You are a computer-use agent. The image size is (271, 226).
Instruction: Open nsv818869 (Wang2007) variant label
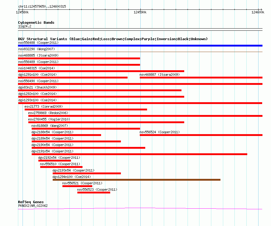pyautogui.click(x=50, y=126)
